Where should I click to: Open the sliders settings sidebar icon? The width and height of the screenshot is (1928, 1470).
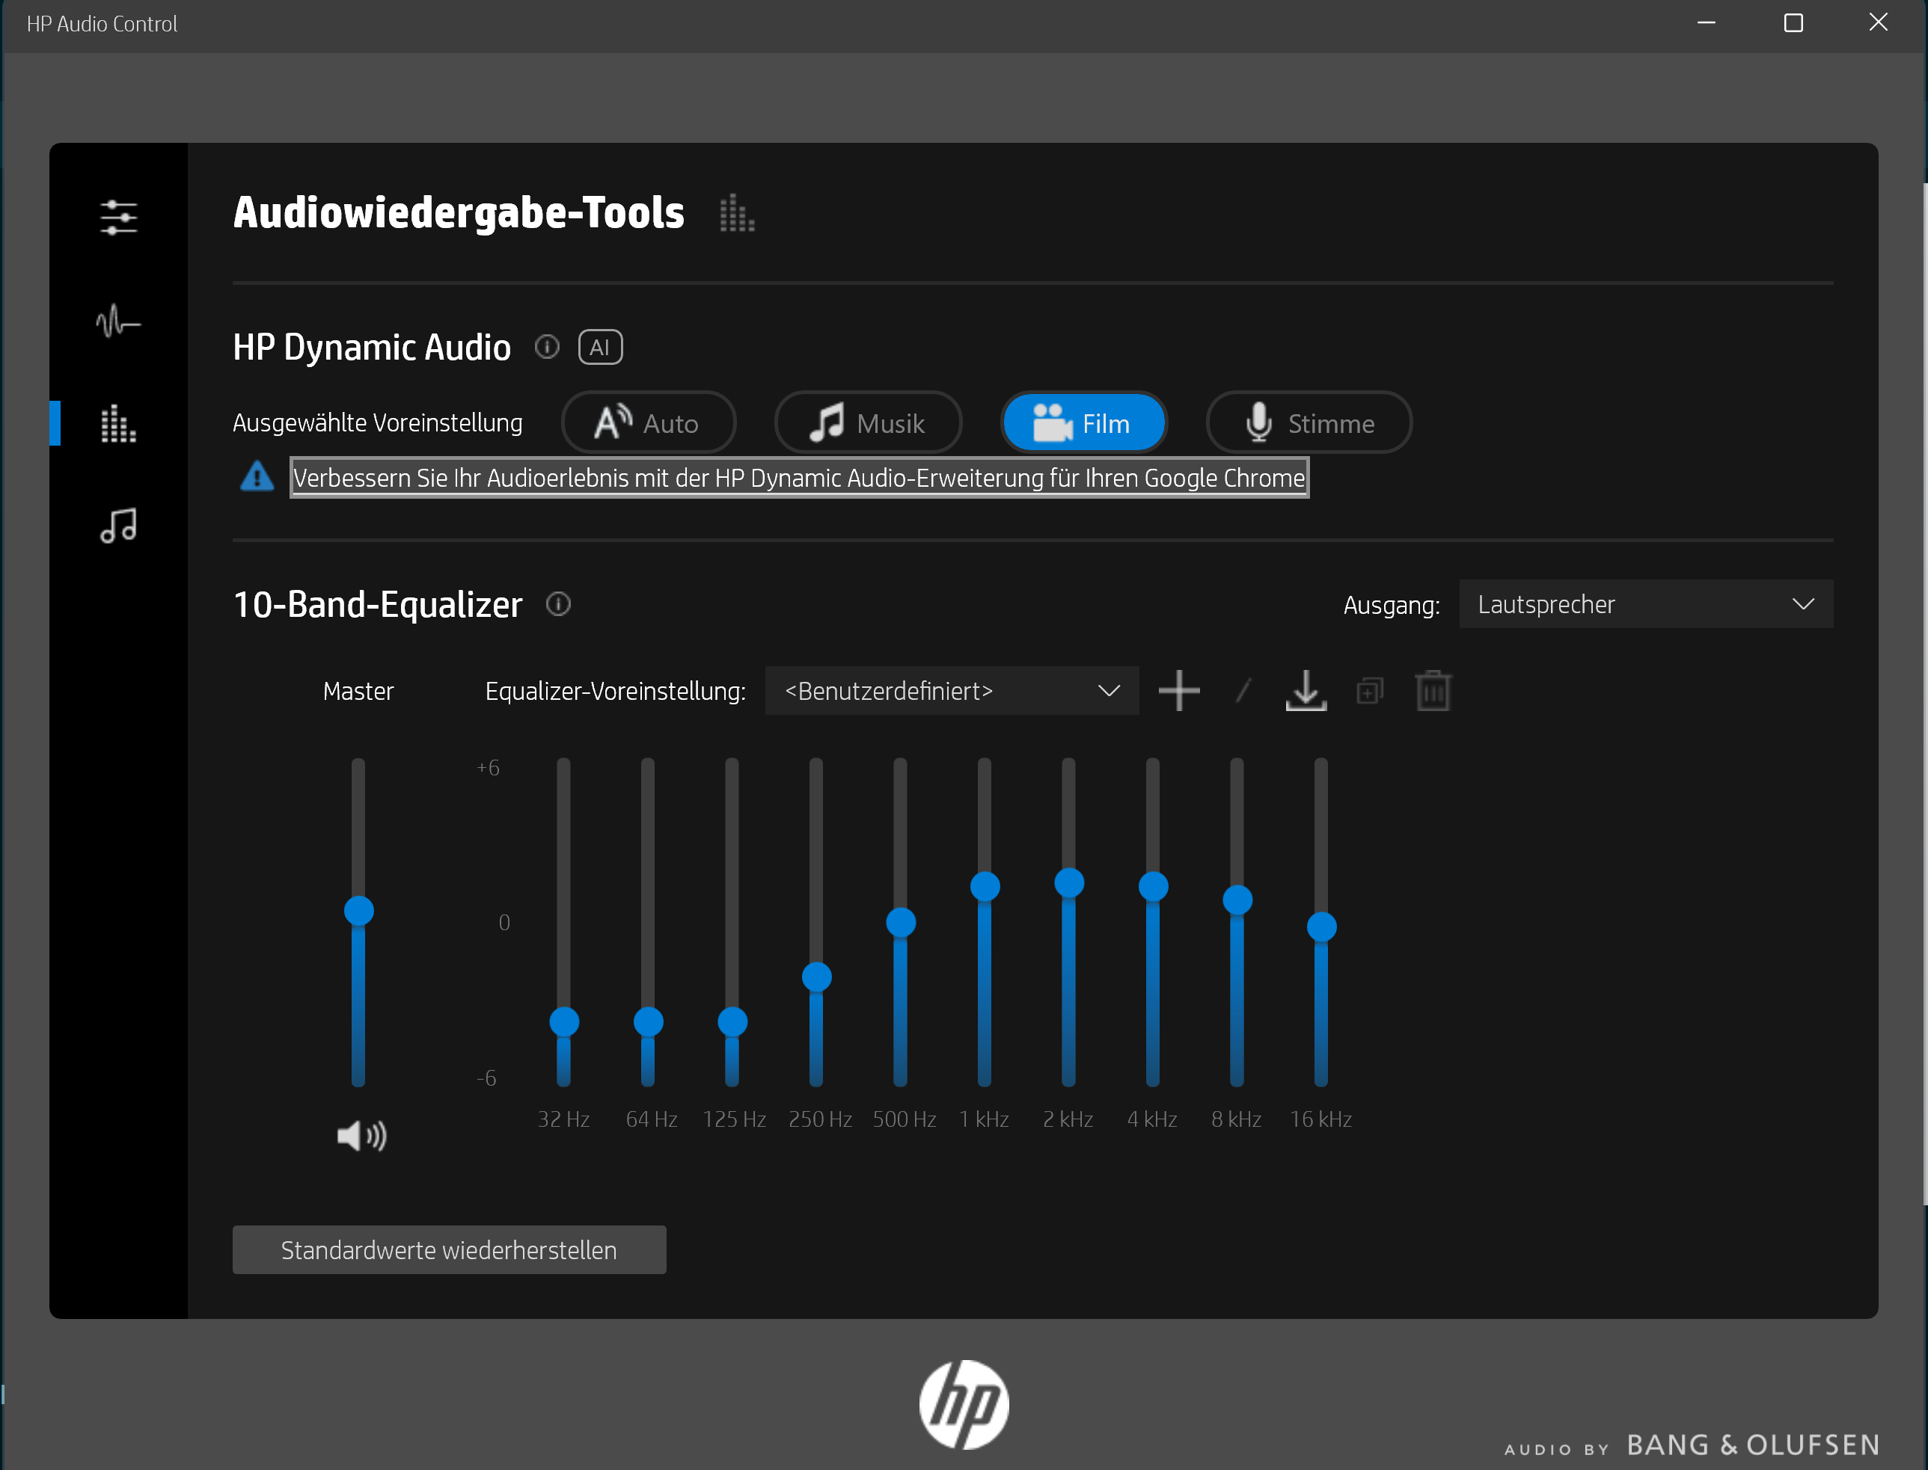pos(118,217)
